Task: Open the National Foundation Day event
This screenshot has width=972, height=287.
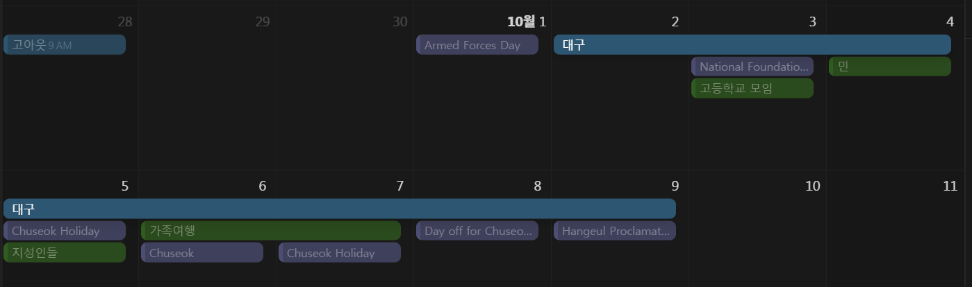Action: coord(752,67)
